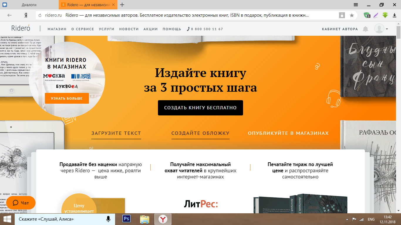Viewport: 401px width, 225px height.
Task: Click the reload page icon
Action: pos(40,15)
